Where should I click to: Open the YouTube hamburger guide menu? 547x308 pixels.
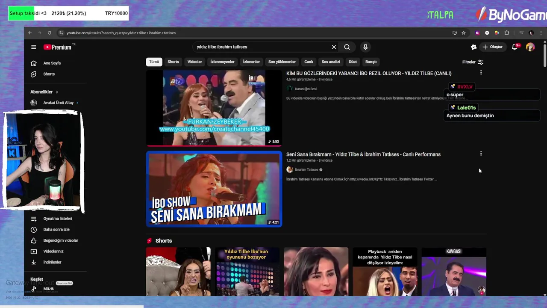click(34, 47)
